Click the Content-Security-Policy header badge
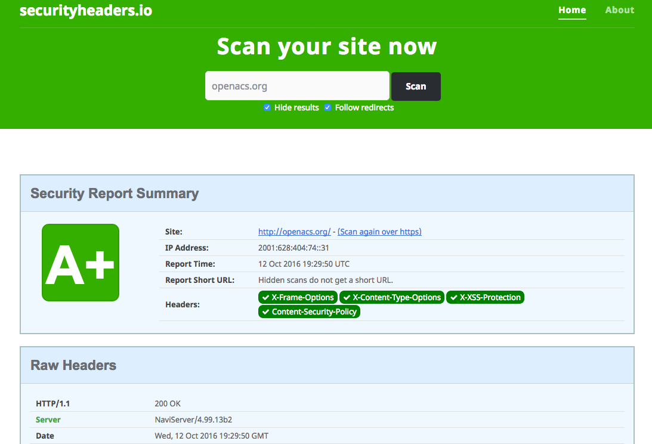 click(309, 312)
